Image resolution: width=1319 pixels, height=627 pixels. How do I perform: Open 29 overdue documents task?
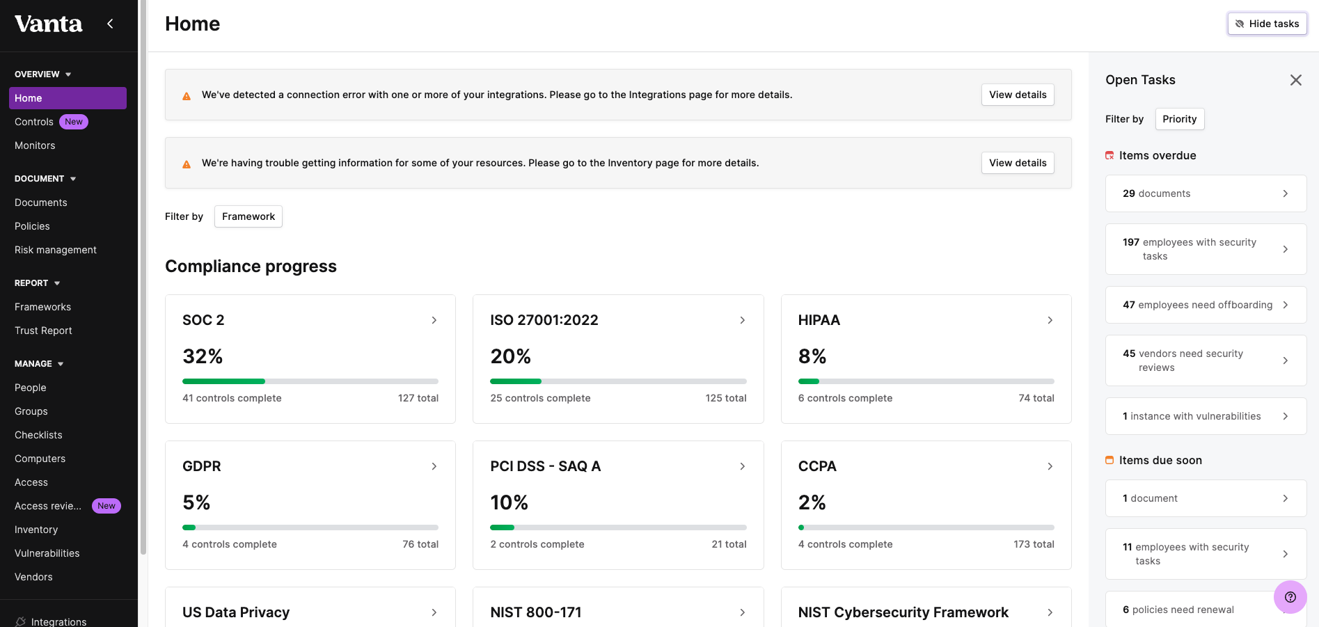click(1206, 193)
